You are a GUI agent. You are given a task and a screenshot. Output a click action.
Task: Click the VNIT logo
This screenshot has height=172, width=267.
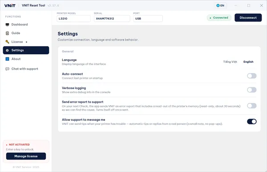tap(10, 6)
